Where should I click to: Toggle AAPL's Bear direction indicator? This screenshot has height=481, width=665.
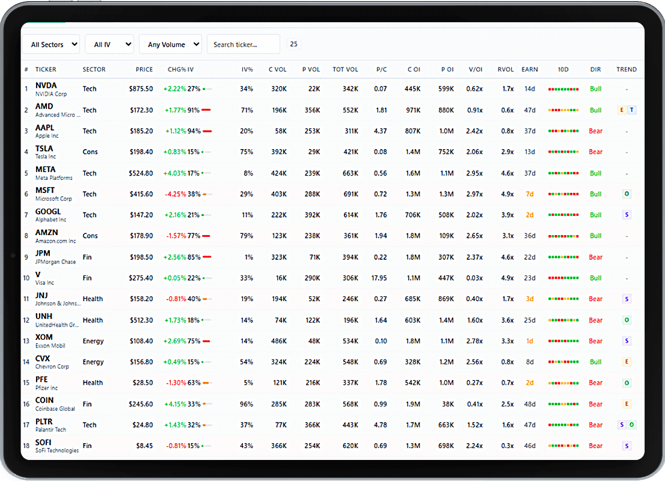pos(595,131)
